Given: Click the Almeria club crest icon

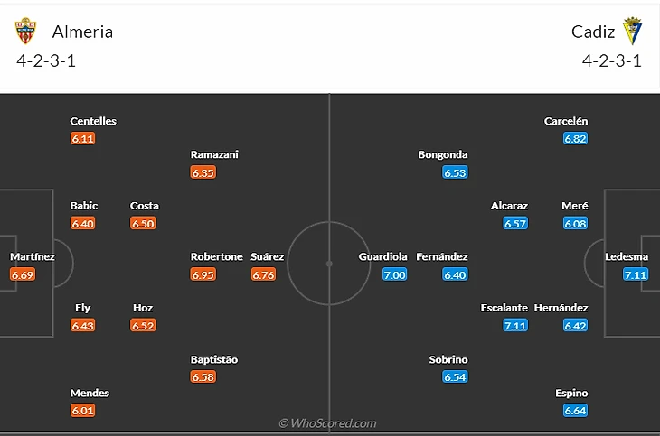Looking at the screenshot, I should click(25, 32).
